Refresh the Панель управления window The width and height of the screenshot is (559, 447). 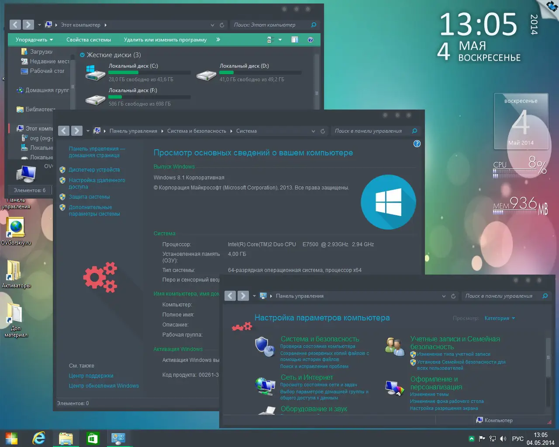click(453, 296)
